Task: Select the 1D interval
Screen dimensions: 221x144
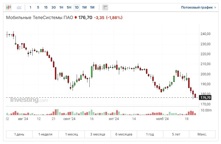Action: pos(77,7)
